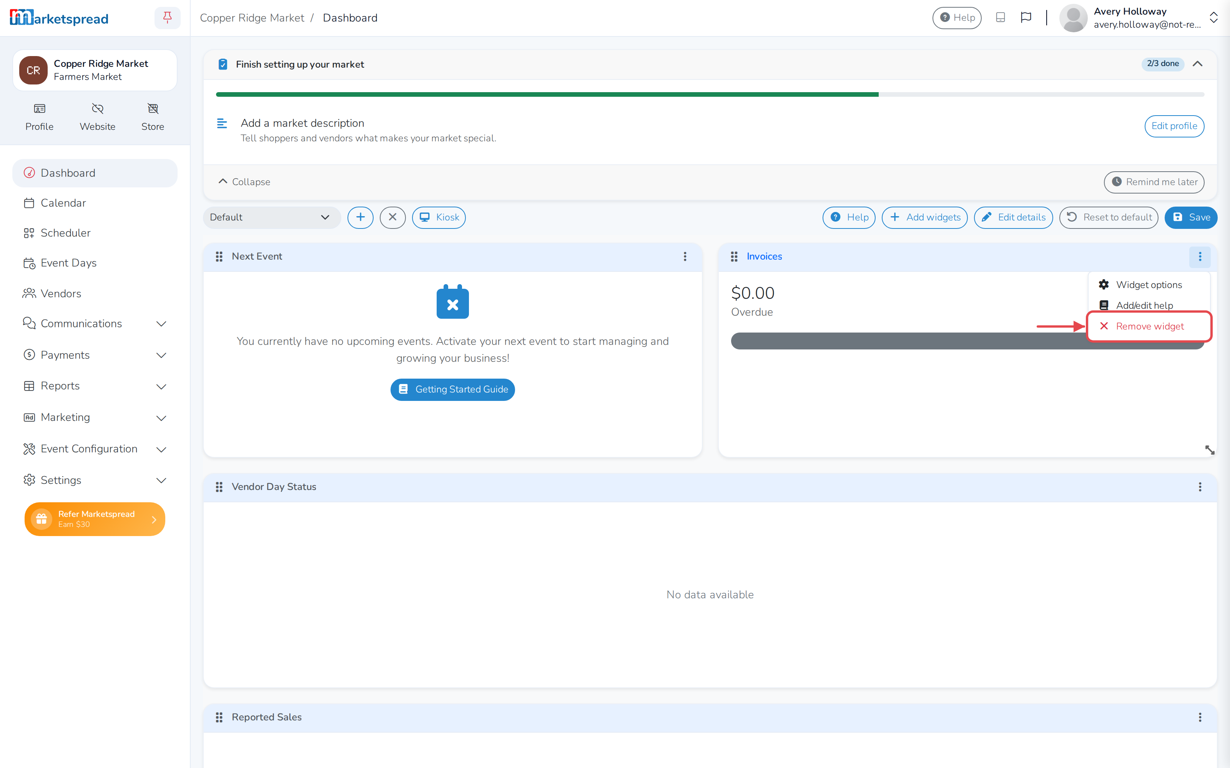Open the Profile shortcut icon

pyautogui.click(x=39, y=118)
